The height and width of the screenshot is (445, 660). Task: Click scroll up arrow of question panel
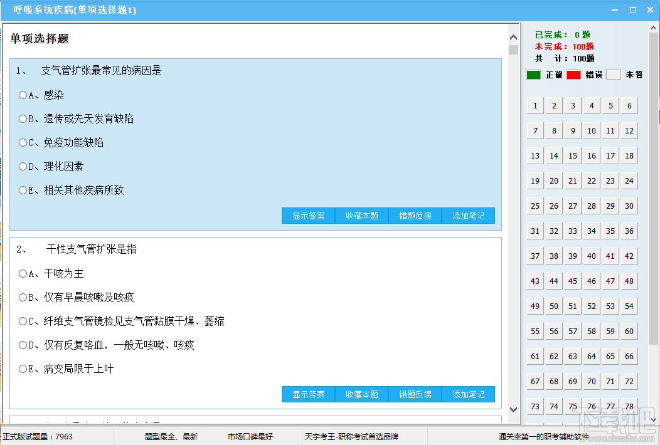(513, 38)
